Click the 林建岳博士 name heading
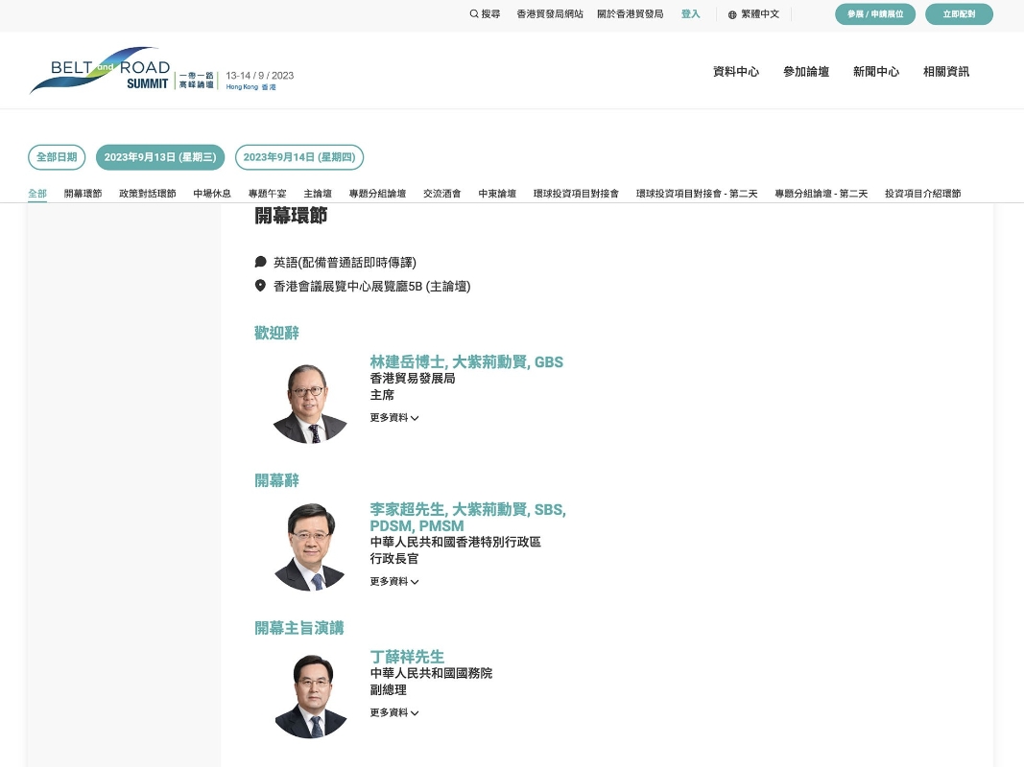This screenshot has width=1024, height=767. pyautogui.click(x=466, y=362)
